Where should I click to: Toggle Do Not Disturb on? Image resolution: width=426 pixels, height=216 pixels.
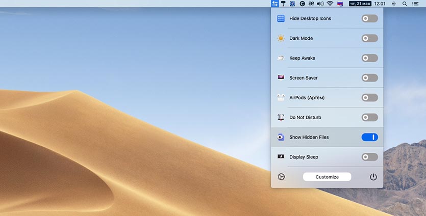pyautogui.click(x=369, y=117)
